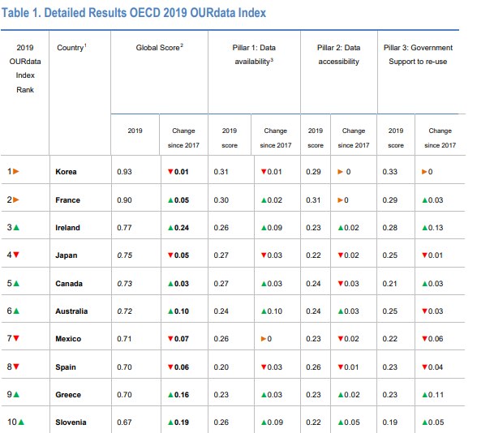Click the green up arrow beside rank 3

pos(16,227)
